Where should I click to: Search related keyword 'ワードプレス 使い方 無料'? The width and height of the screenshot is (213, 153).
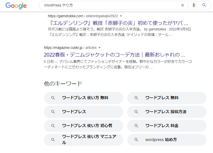pyautogui.click(x=83, y=98)
